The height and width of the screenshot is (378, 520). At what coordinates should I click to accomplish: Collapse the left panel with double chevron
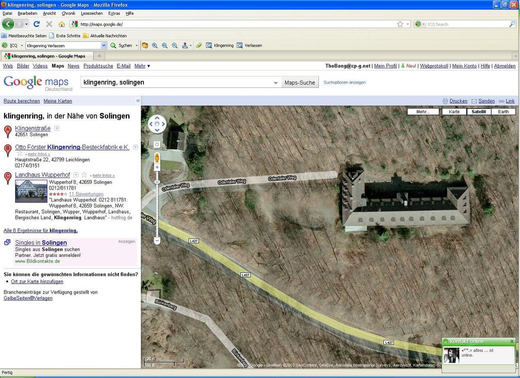pos(138,101)
